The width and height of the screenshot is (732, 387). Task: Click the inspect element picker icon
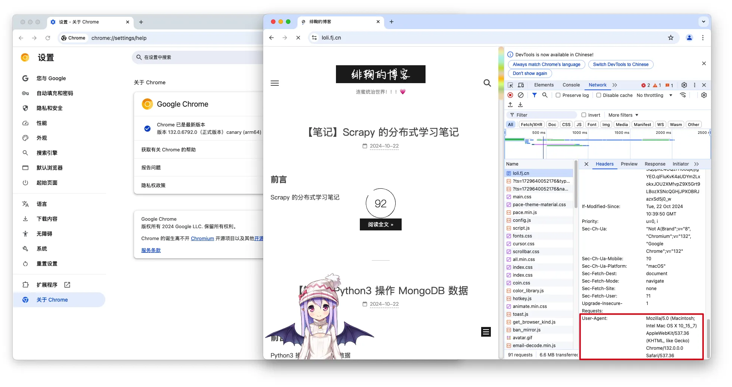coord(510,85)
